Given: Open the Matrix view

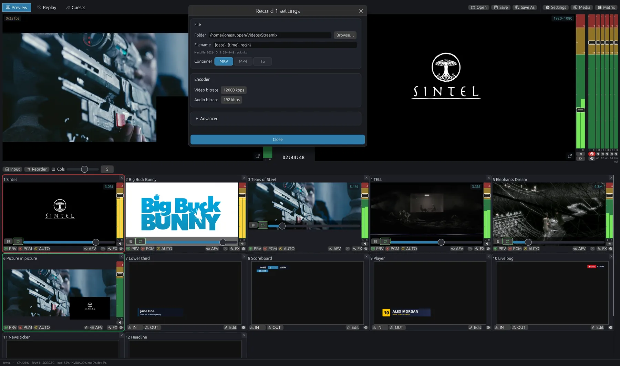Looking at the screenshot, I should coord(606,7).
